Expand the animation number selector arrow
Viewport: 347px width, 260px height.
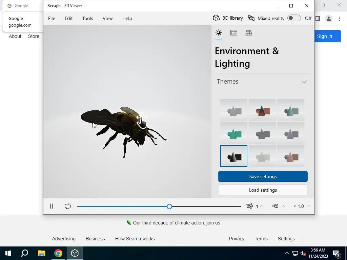click(262, 206)
